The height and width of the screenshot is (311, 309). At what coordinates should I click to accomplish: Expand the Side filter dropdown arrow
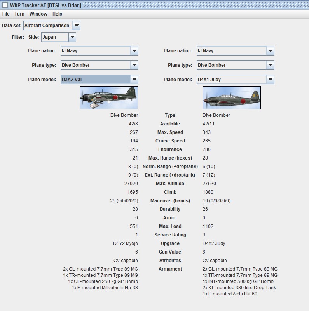[x=72, y=37]
